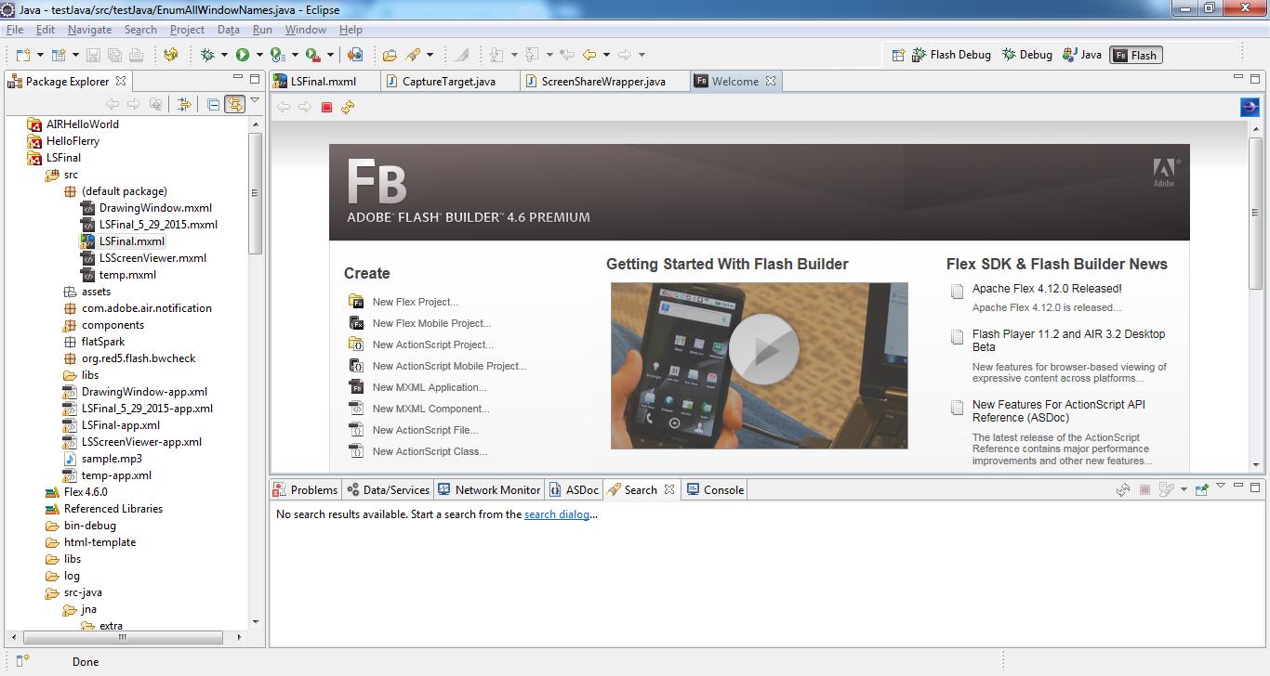Click the icon beside New Flex Project
Image resolution: width=1270 pixels, height=676 pixels.
click(356, 302)
